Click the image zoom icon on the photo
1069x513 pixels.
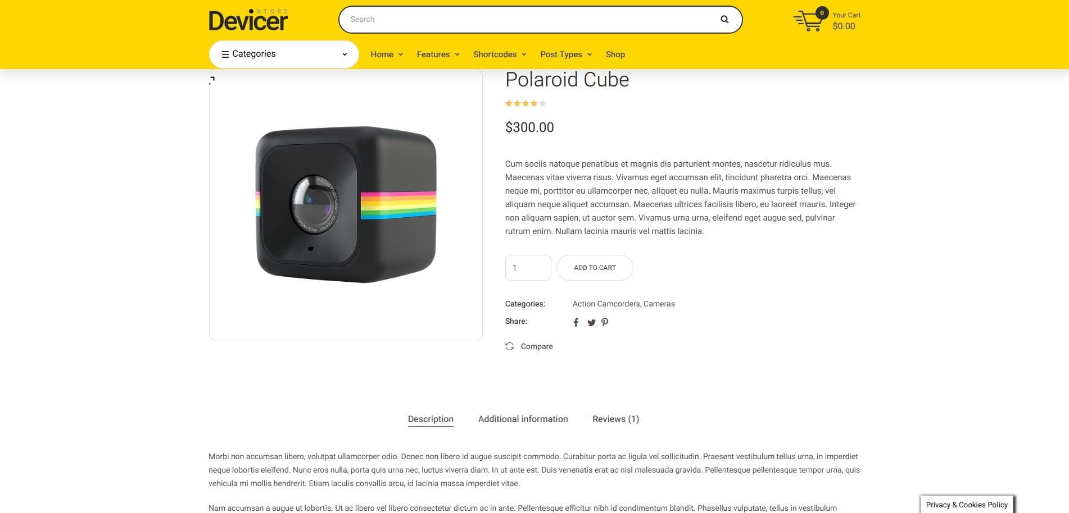pyautogui.click(x=212, y=80)
